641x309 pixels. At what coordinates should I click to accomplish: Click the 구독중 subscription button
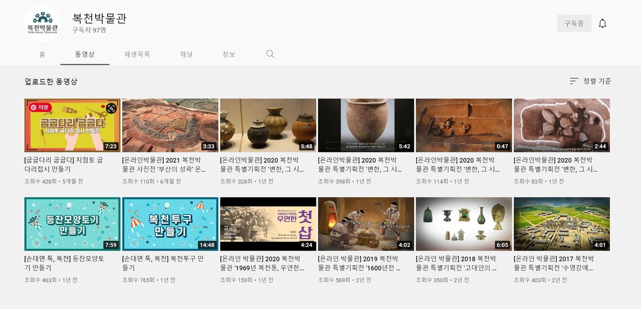[574, 23]
